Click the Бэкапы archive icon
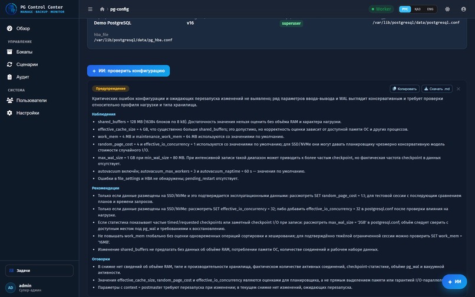The width and height of the screenshot is (475, 297). (x=9, y=52)
